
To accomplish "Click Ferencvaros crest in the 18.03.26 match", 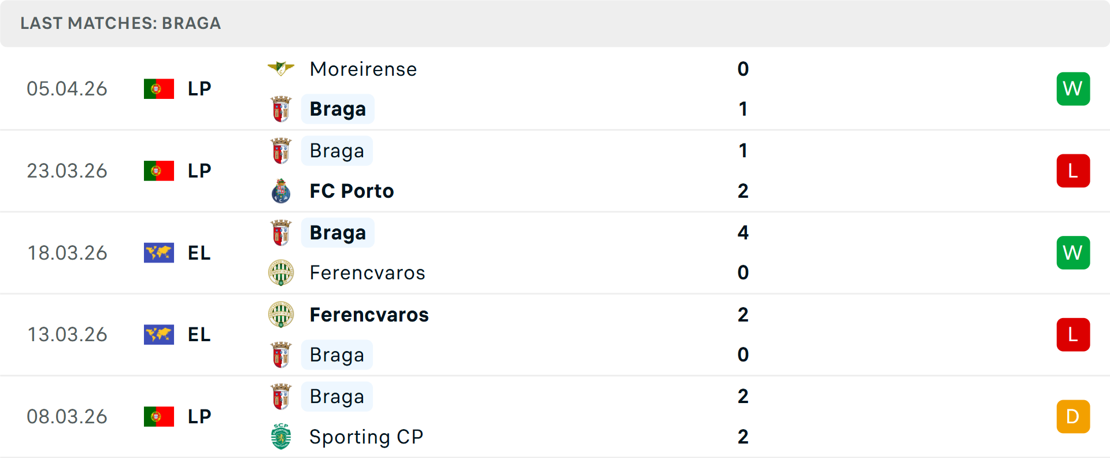I will (281, 272).
